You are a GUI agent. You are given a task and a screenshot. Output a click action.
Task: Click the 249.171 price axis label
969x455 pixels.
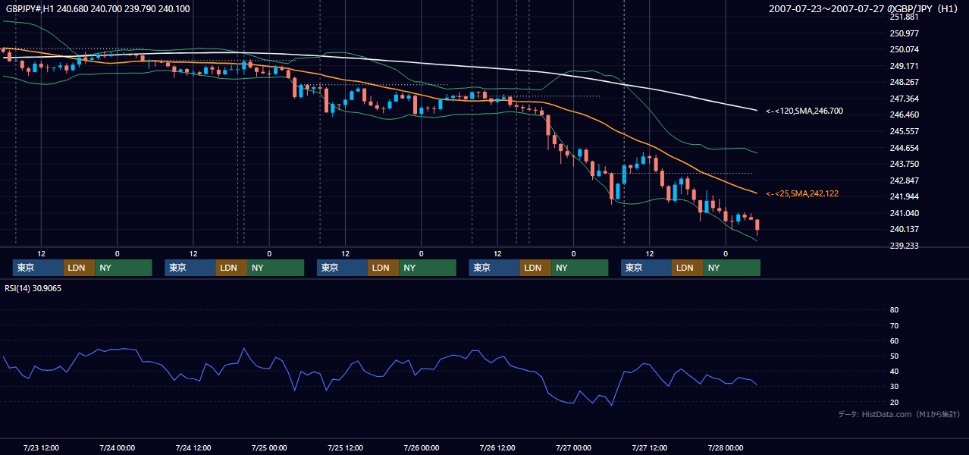coord(905,66)
